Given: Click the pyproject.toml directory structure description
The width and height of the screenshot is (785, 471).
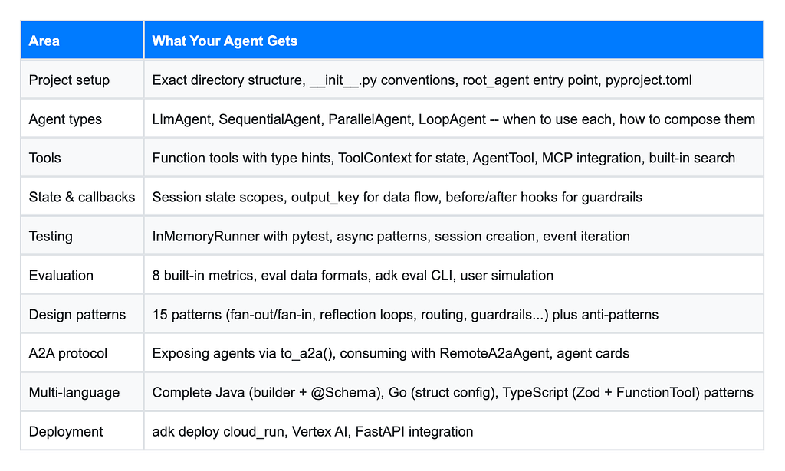Looking at the screenshot, I should click(422, 80).
